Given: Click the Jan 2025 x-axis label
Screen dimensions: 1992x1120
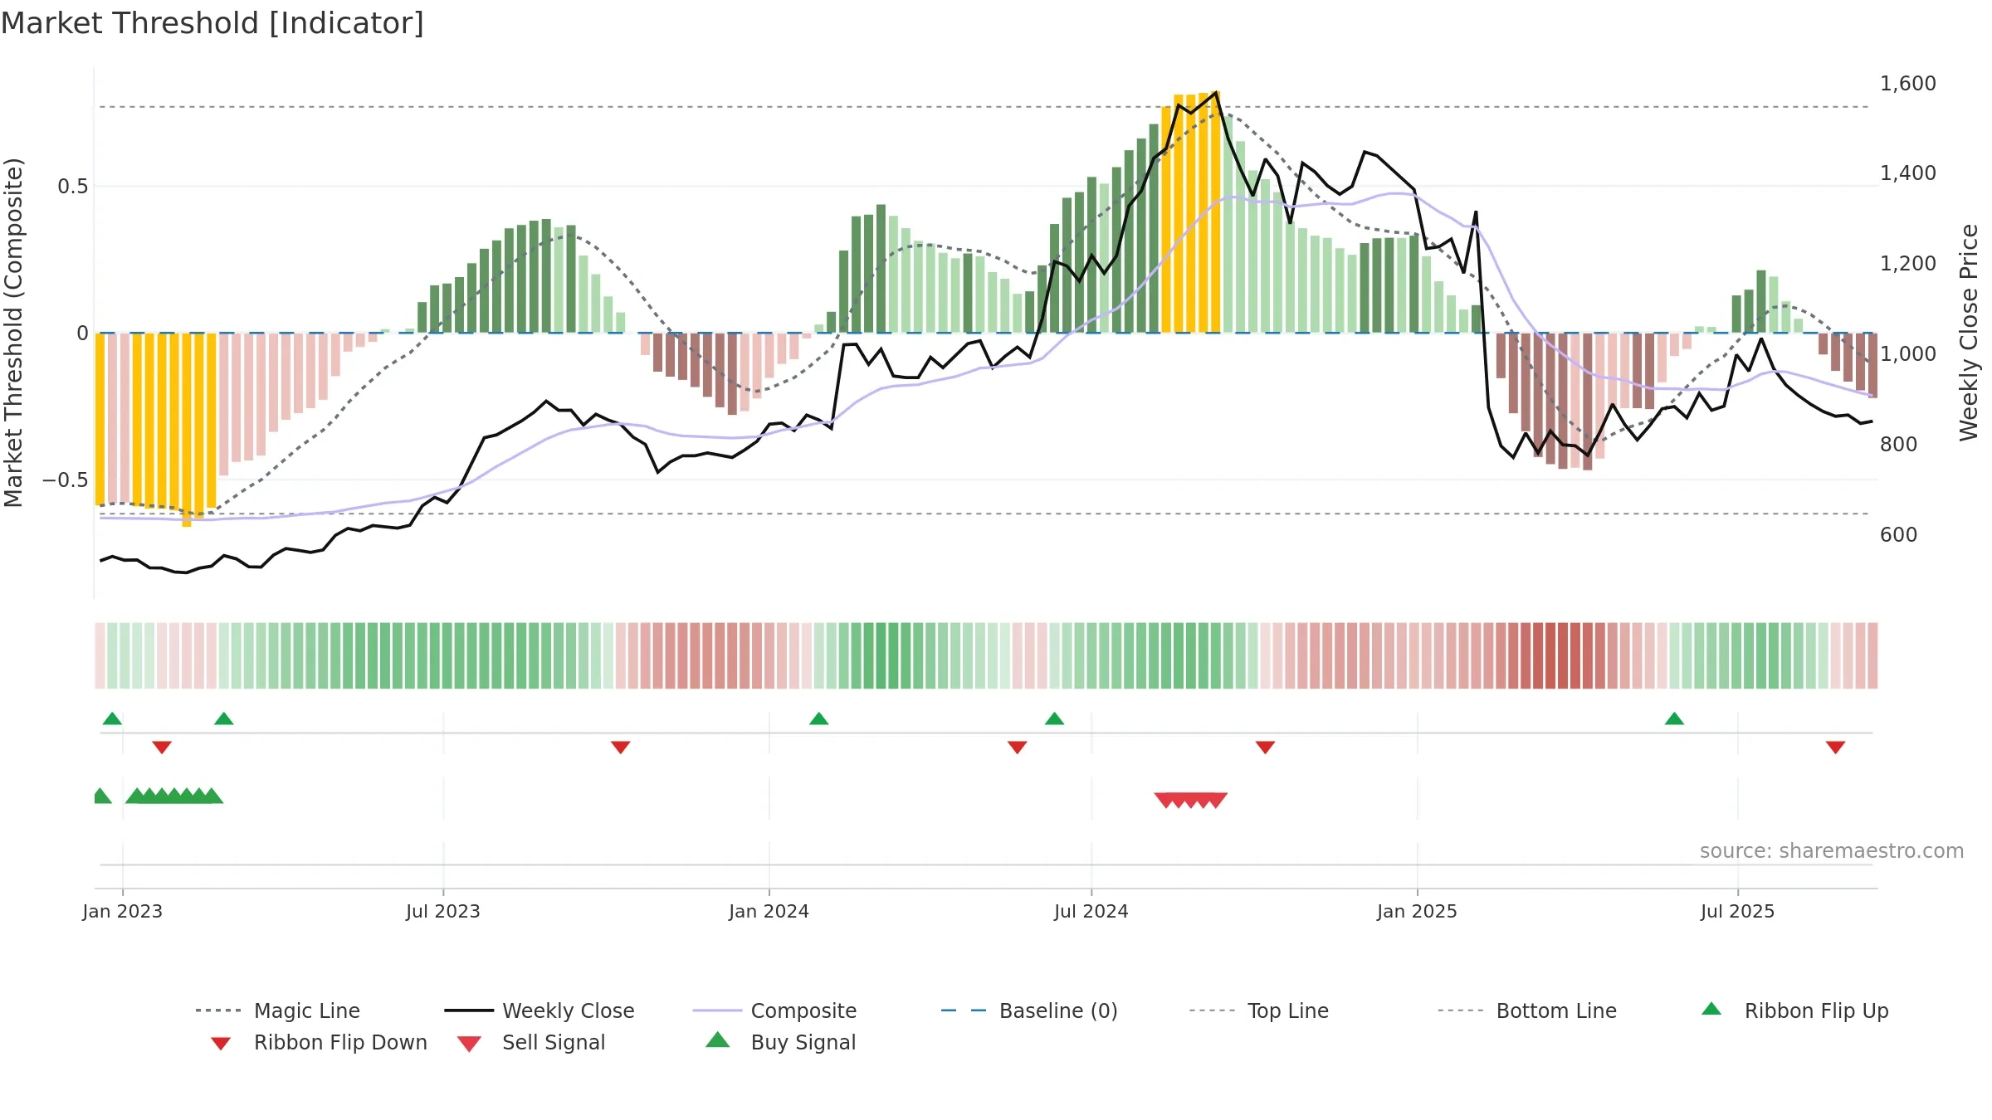Looking at the screenshot, I should pos(1417,911).
